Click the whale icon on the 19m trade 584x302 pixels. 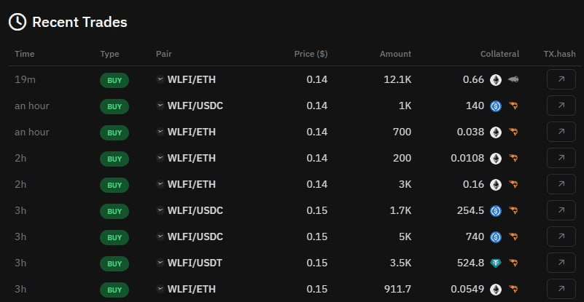(513, 79)
